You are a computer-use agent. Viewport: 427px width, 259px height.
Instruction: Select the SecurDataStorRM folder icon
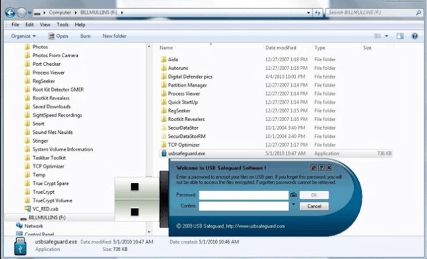[x=163, y=136]
